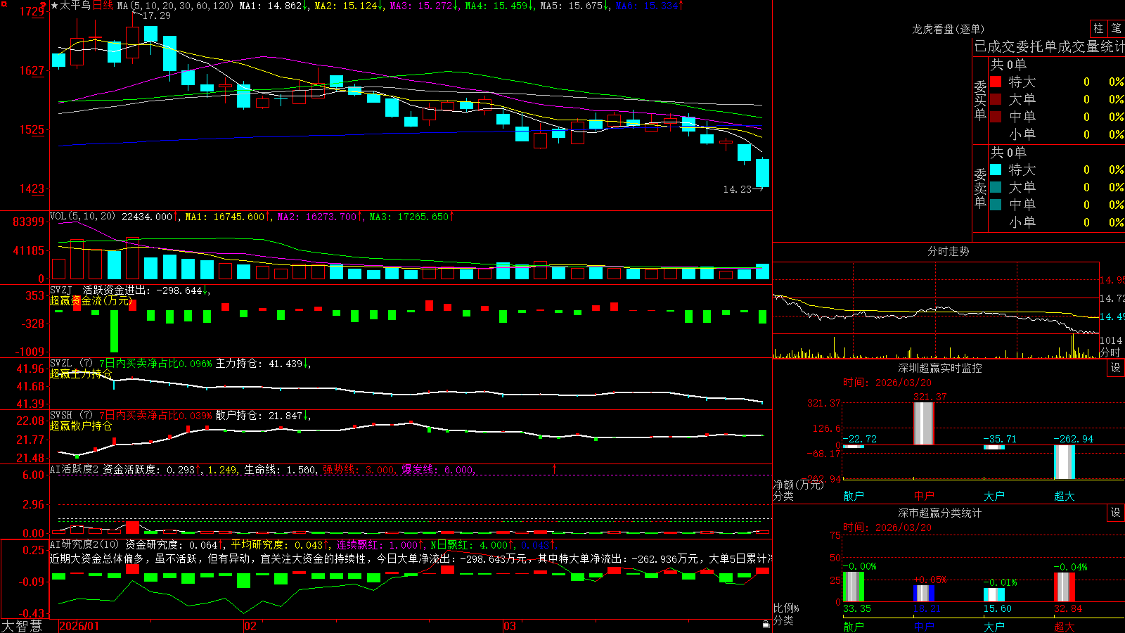Click the 中户 bar in 深圳超赢实时监控
This screenshot has height=633, width=1125.
tap(924, 423)
